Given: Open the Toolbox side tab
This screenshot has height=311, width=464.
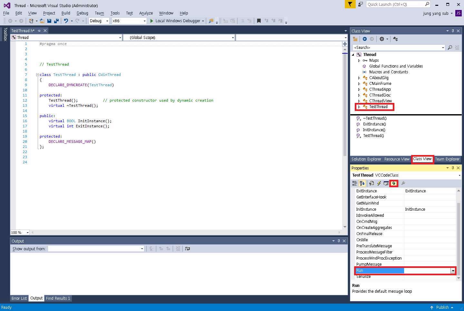Looking at the screenshot, I should tap(5, 34).
